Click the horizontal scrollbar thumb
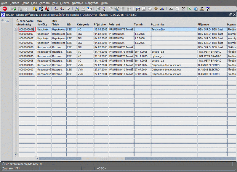The height and width of the screenshot is (172, 237). [103, 158]
